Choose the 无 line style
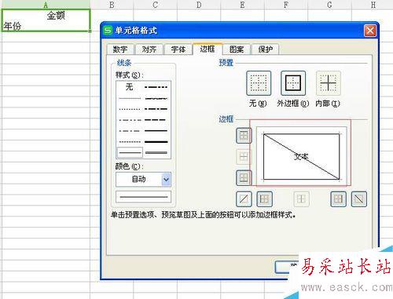This screenshot has width=393, height=299. 130,87
